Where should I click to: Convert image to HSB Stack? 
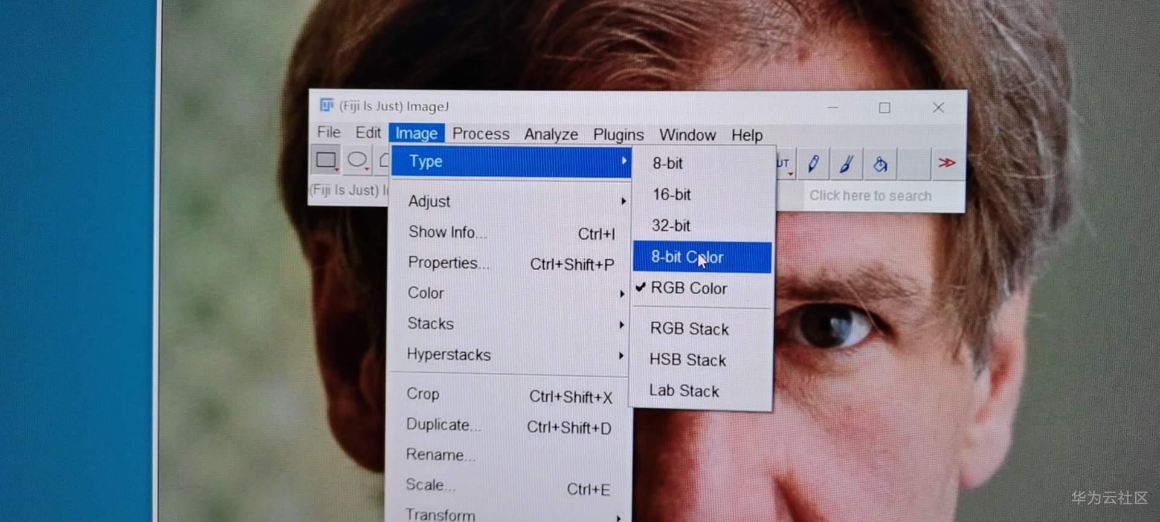[x=701, y=360]
